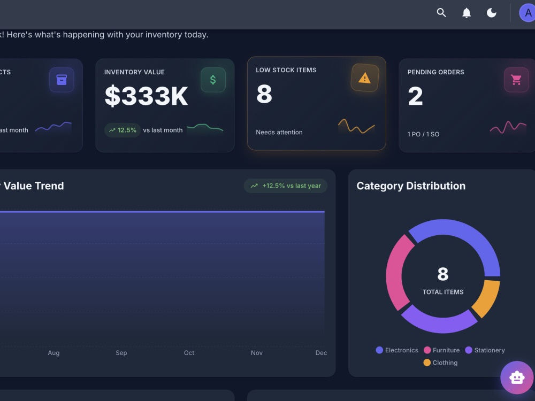Image resolution: width=535 pixels, height=401 pixels.
Task: Click the green inventory value sparkline
Action: [205, 128]
